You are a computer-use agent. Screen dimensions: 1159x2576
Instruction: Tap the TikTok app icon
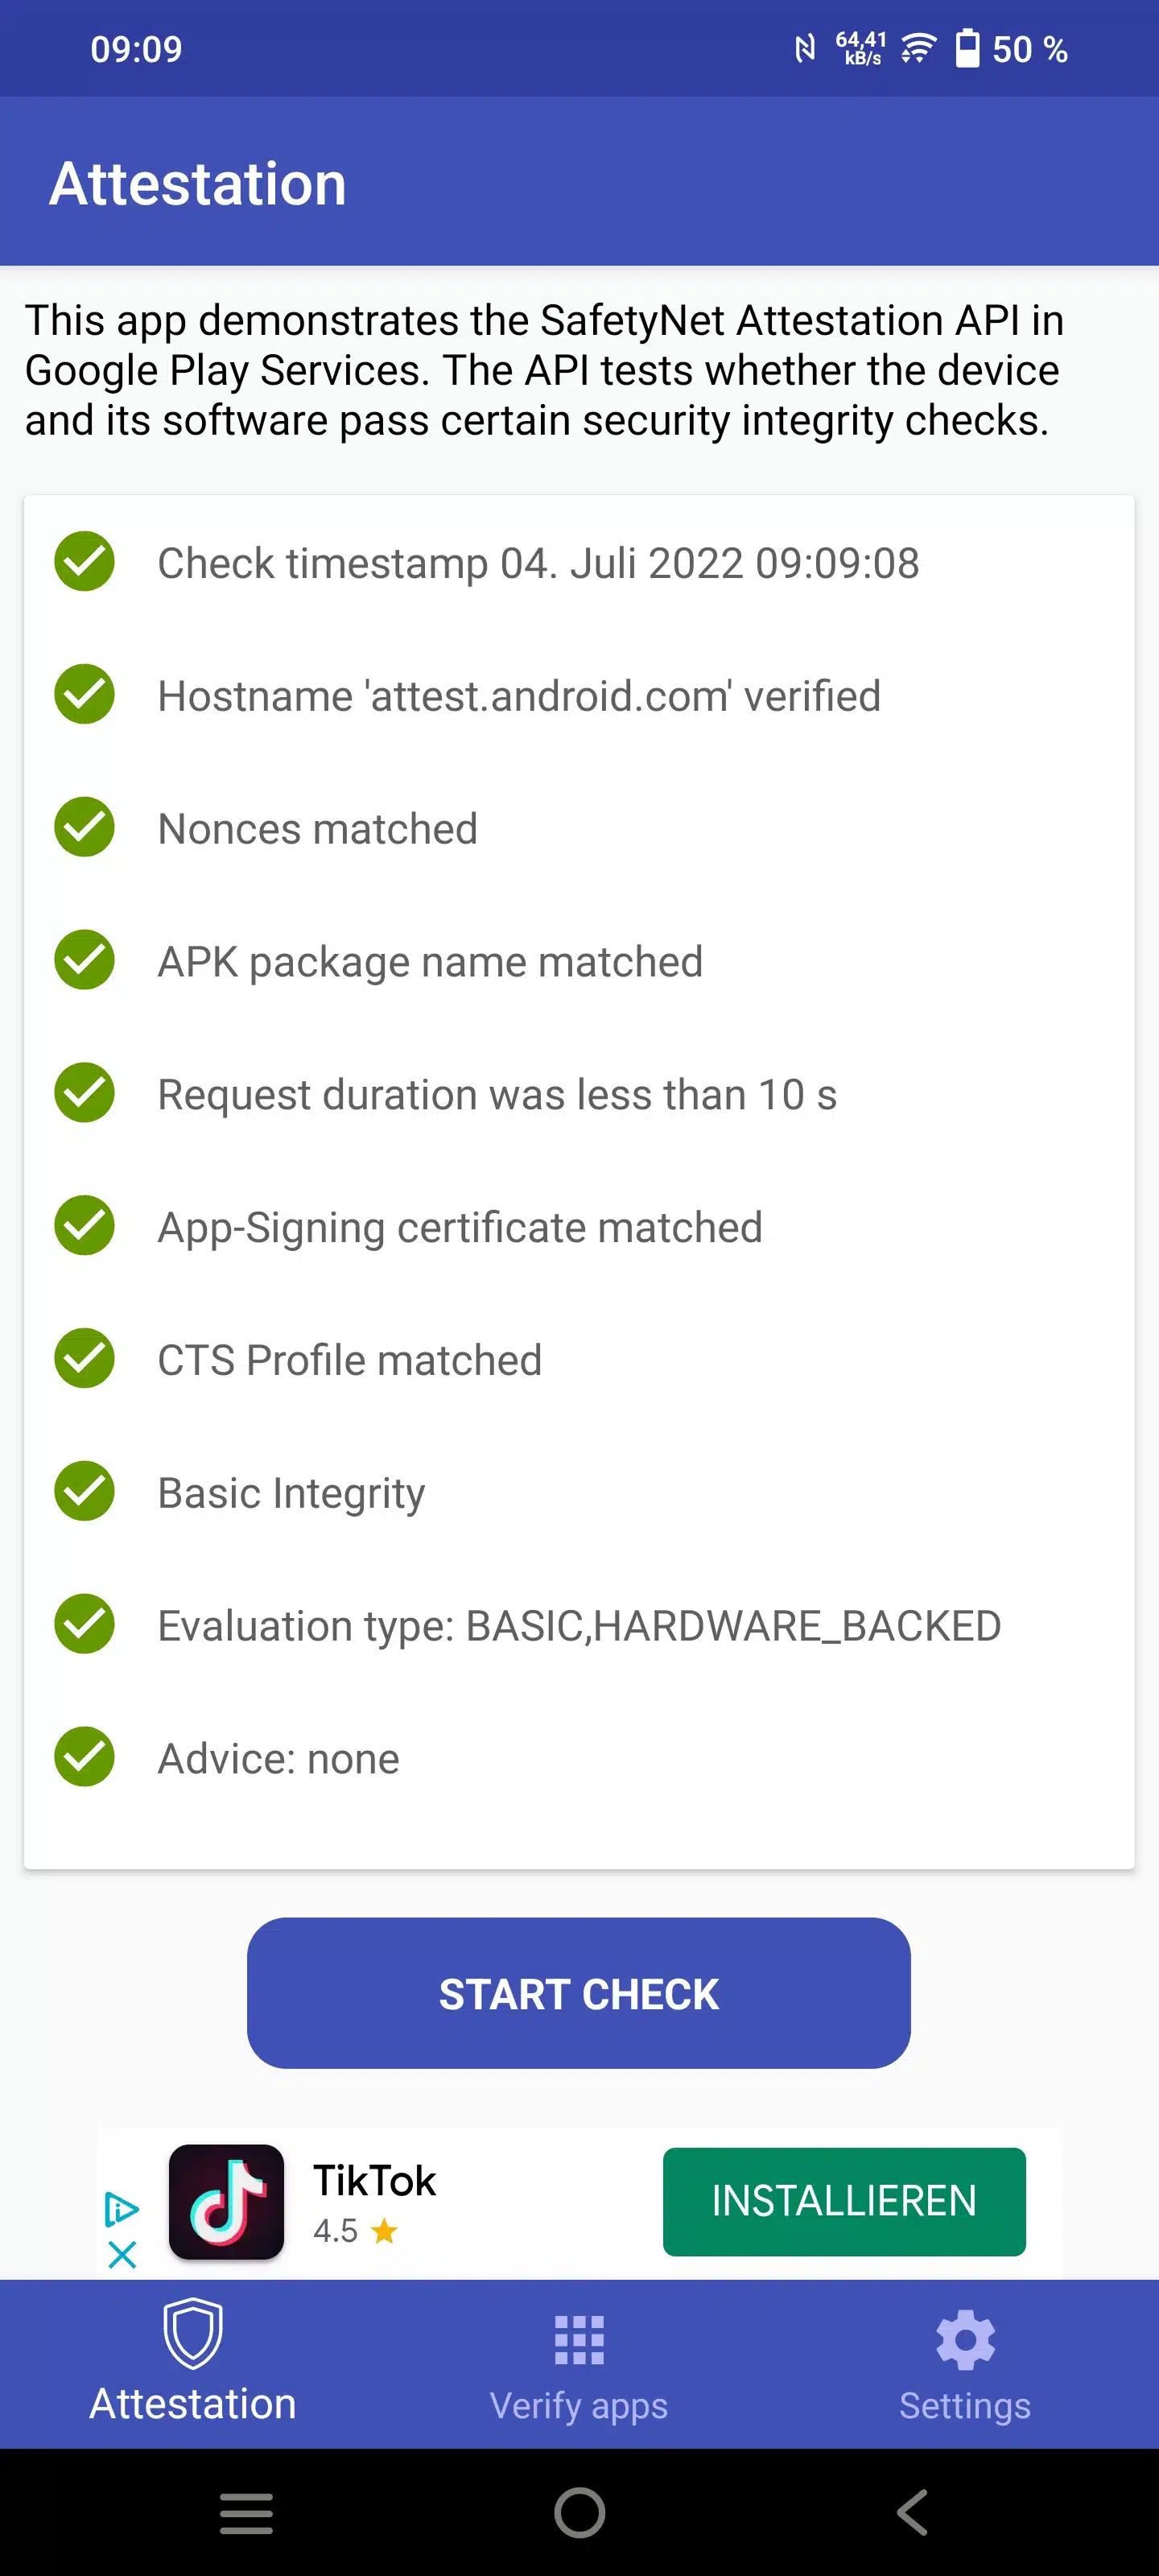[x=226, y=2201]
